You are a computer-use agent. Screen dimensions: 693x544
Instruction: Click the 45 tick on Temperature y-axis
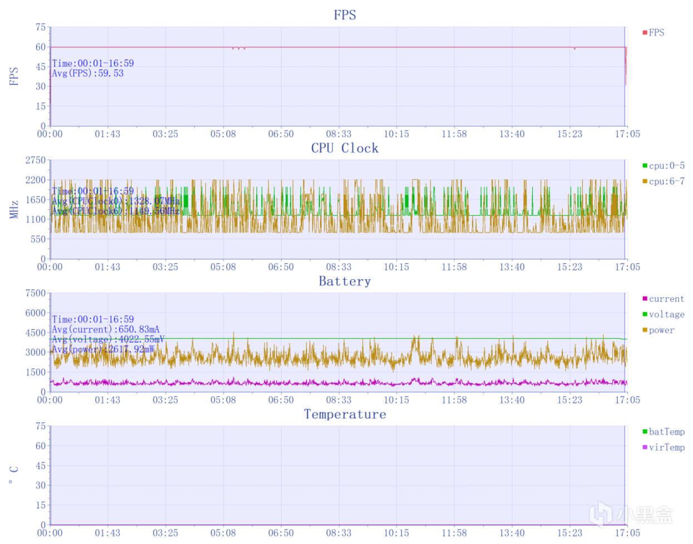click(41, 465)
